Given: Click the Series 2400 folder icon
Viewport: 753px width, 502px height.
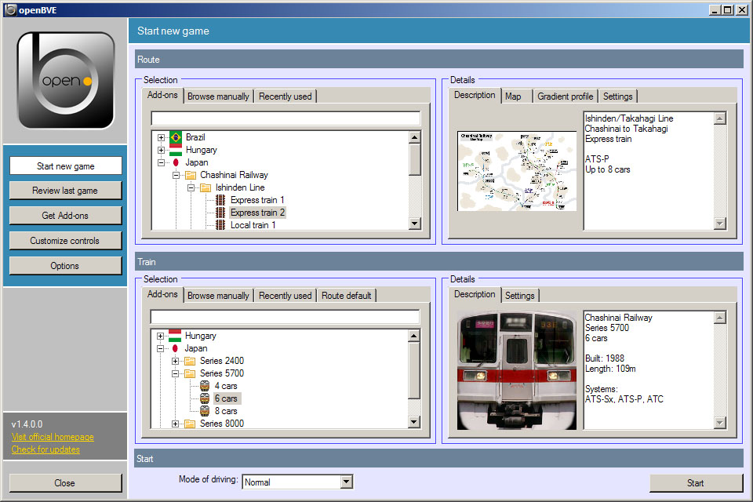Looking at the screenshot, I should tap(190, 361).
